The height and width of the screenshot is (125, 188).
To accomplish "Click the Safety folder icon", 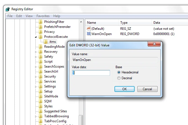I will coord(41,57).
